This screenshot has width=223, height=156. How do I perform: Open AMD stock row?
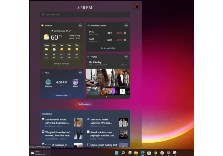click(x=108, y=40)
